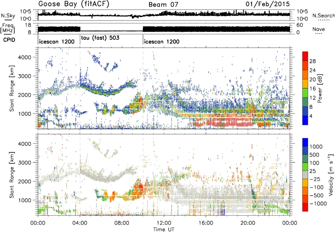The width and height of the screenshot is (335, 232).
Task: Select the 'N.Search' legend label
Action: coord(324,15)
